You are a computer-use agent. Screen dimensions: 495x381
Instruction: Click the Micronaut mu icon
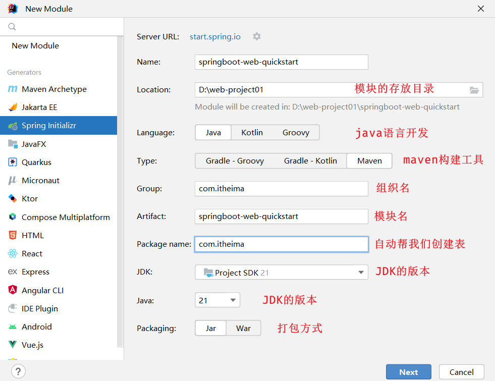13,181
